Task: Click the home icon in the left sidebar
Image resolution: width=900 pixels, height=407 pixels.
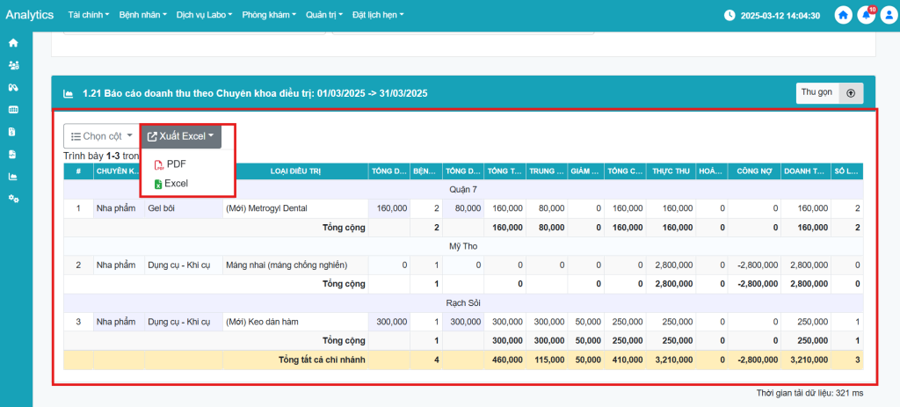Action: (13, 42)
